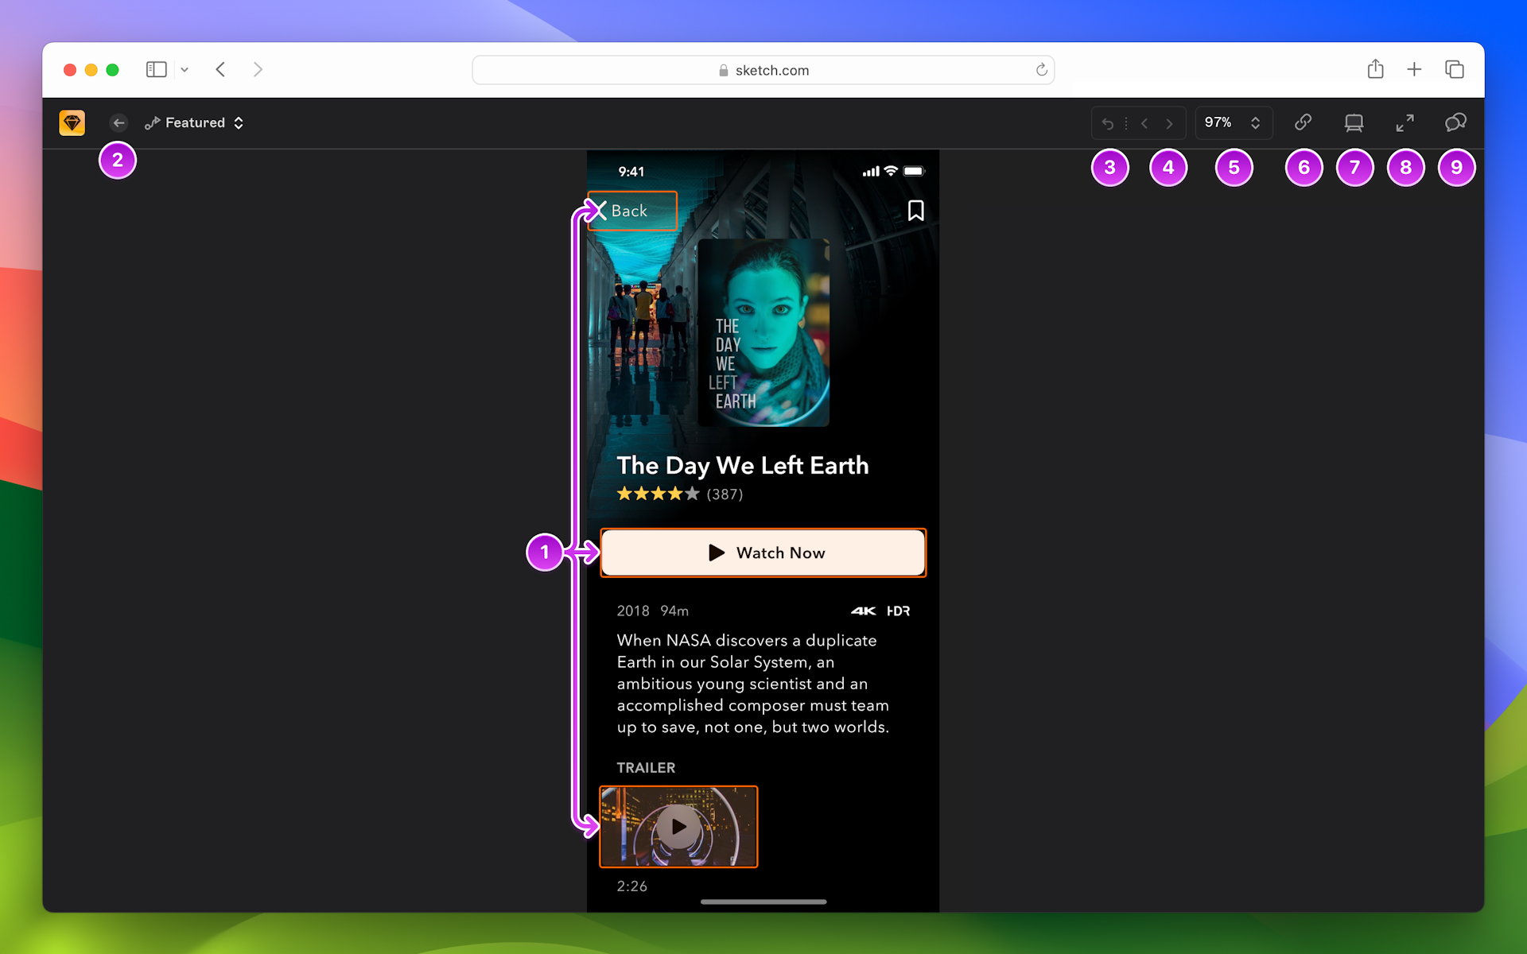Click the fullscreen expand icon
1527x954 pixels.
[1405, 122]
